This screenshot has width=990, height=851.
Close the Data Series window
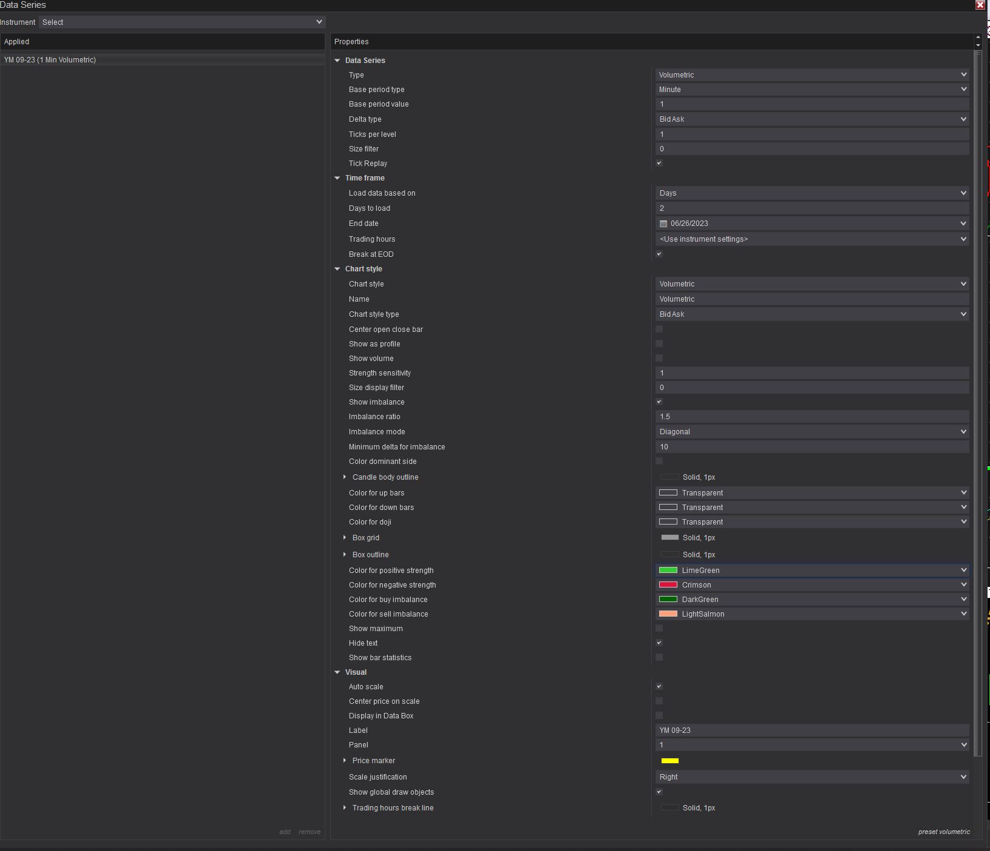(x=980, y=5)
